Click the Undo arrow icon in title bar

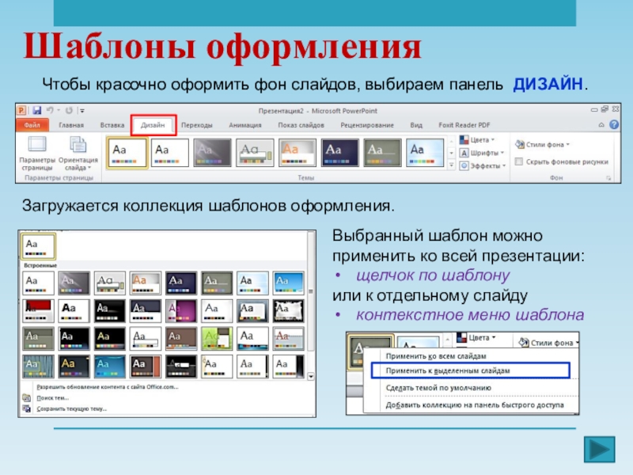[x=50, y=110]
